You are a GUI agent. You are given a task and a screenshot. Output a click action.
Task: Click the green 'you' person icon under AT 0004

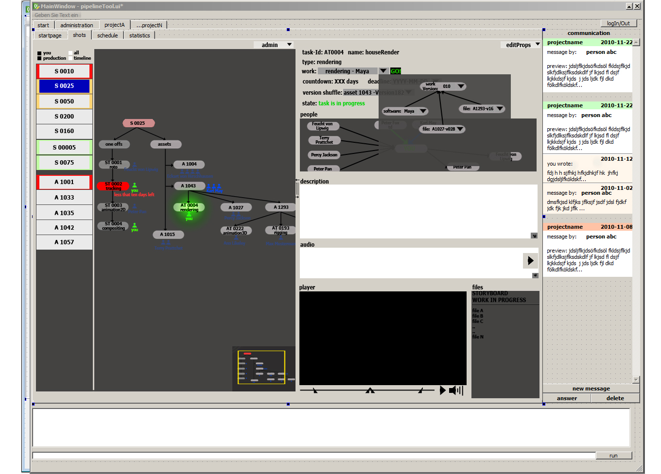point(189,215)
